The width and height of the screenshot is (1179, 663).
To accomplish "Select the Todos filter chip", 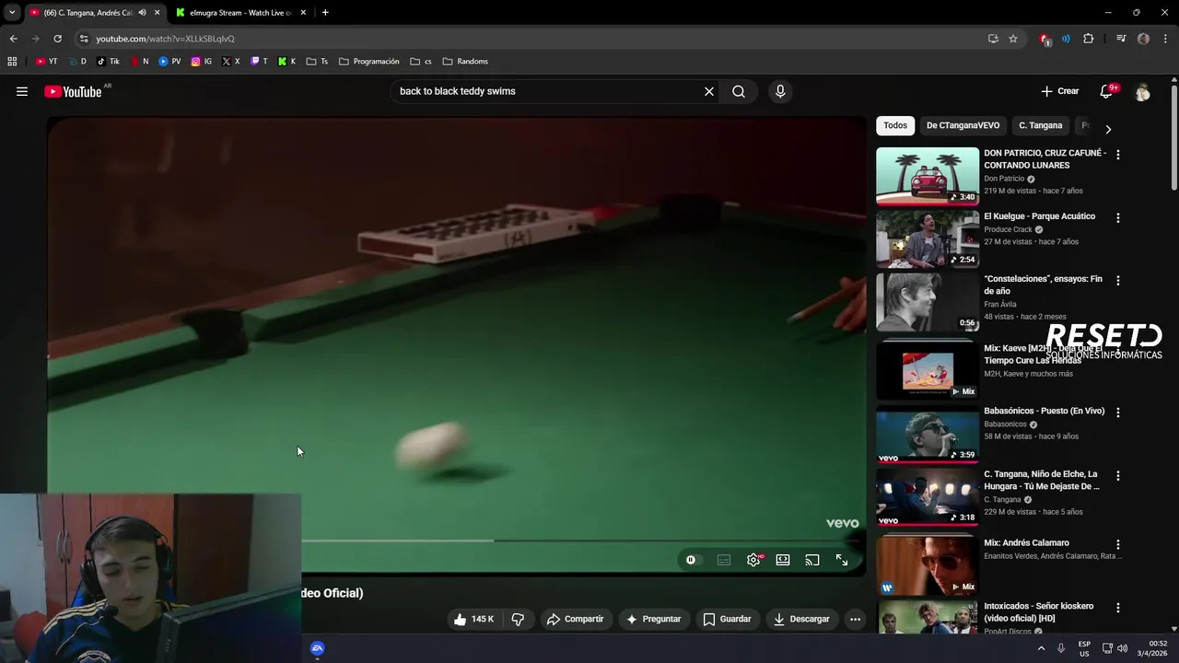I will click(895, 125).
